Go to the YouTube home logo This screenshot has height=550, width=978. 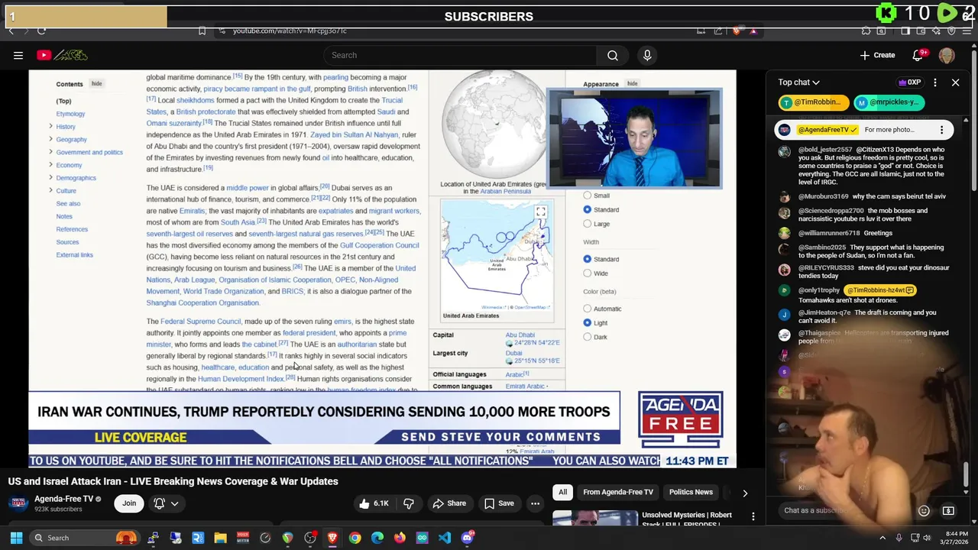(x=62, y=55)
